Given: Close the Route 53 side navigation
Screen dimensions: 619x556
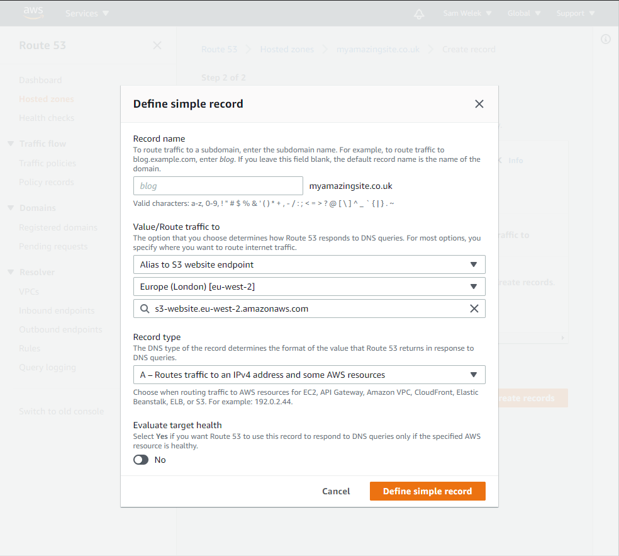Looking at the screenshot, I should point(157,45).
